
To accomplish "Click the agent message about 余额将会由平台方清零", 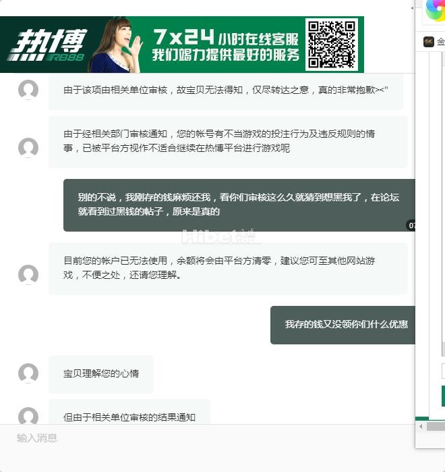I will (x=228, y=268).
